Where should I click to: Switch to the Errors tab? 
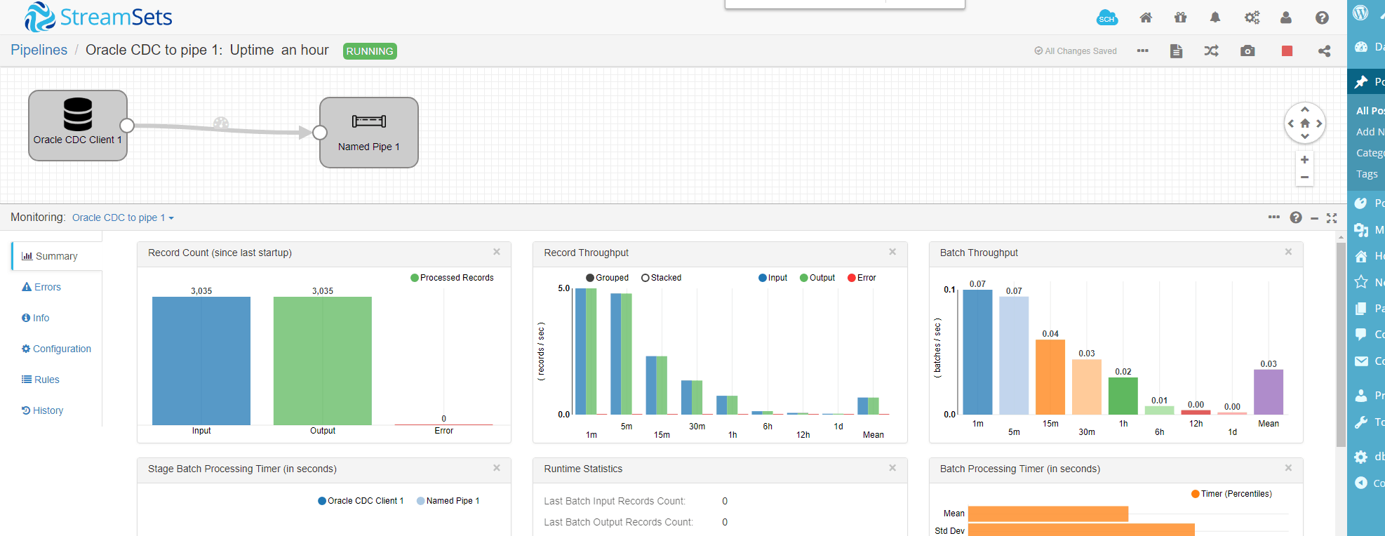point(41,287)
